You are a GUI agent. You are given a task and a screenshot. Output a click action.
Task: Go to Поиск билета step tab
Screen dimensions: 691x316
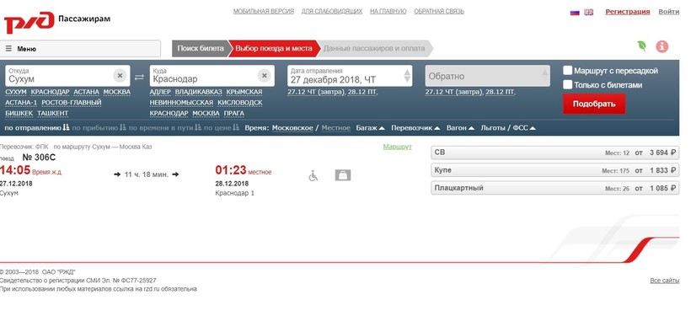coord(201,49)
